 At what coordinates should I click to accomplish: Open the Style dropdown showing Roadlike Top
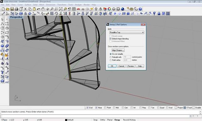point(127,32)
